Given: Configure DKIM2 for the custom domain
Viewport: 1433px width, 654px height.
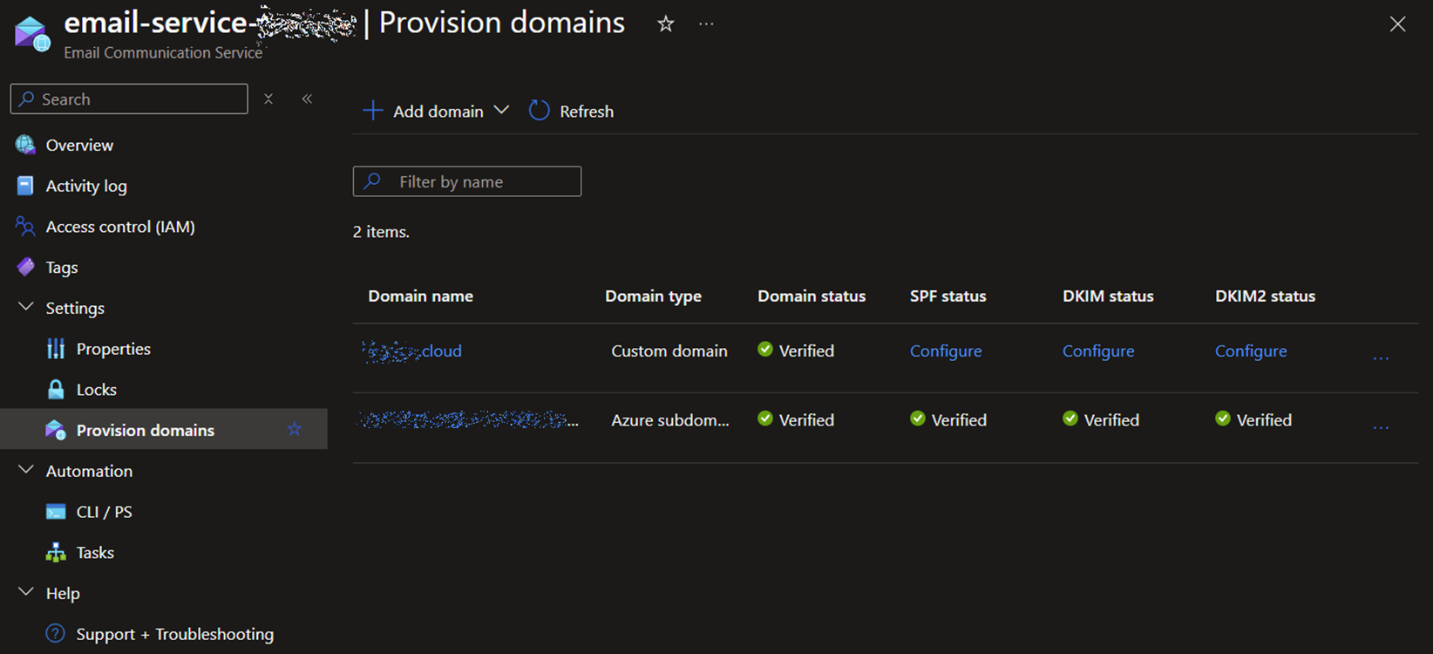Looking at the screenshot, I should (x=1251, y=351).
